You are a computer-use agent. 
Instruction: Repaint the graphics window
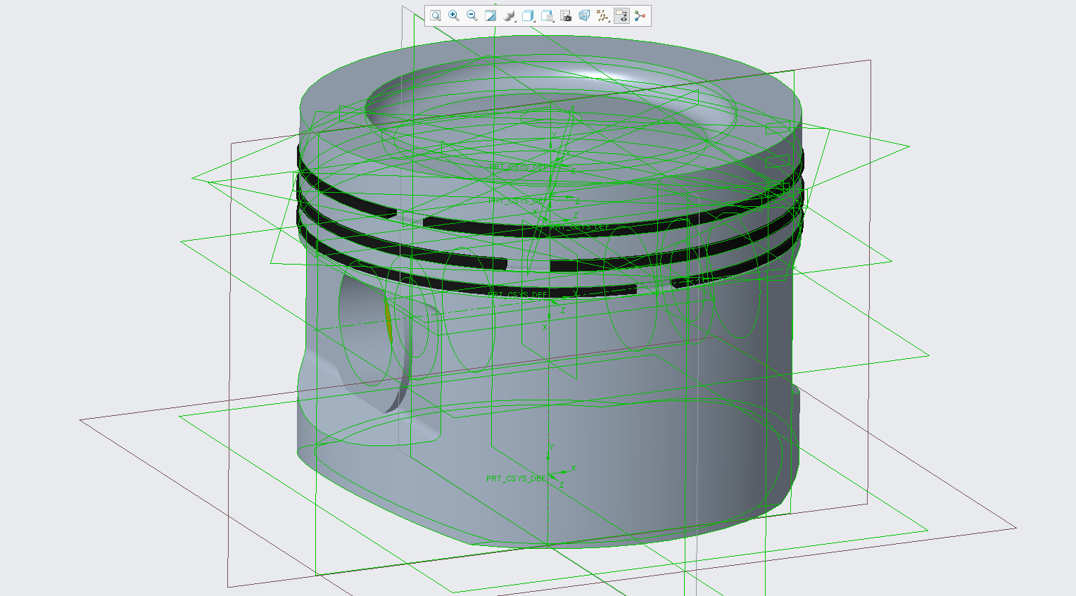coord(490,15)
